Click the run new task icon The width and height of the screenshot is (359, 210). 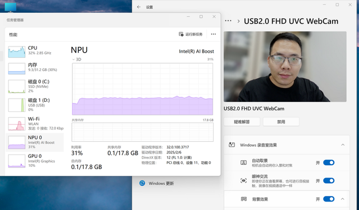(181, 34)
